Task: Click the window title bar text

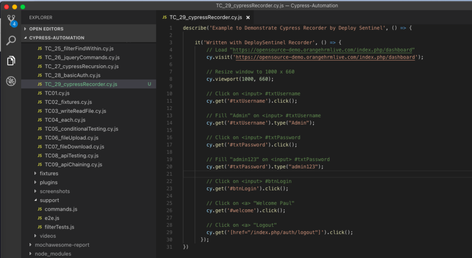Action: 277,6
